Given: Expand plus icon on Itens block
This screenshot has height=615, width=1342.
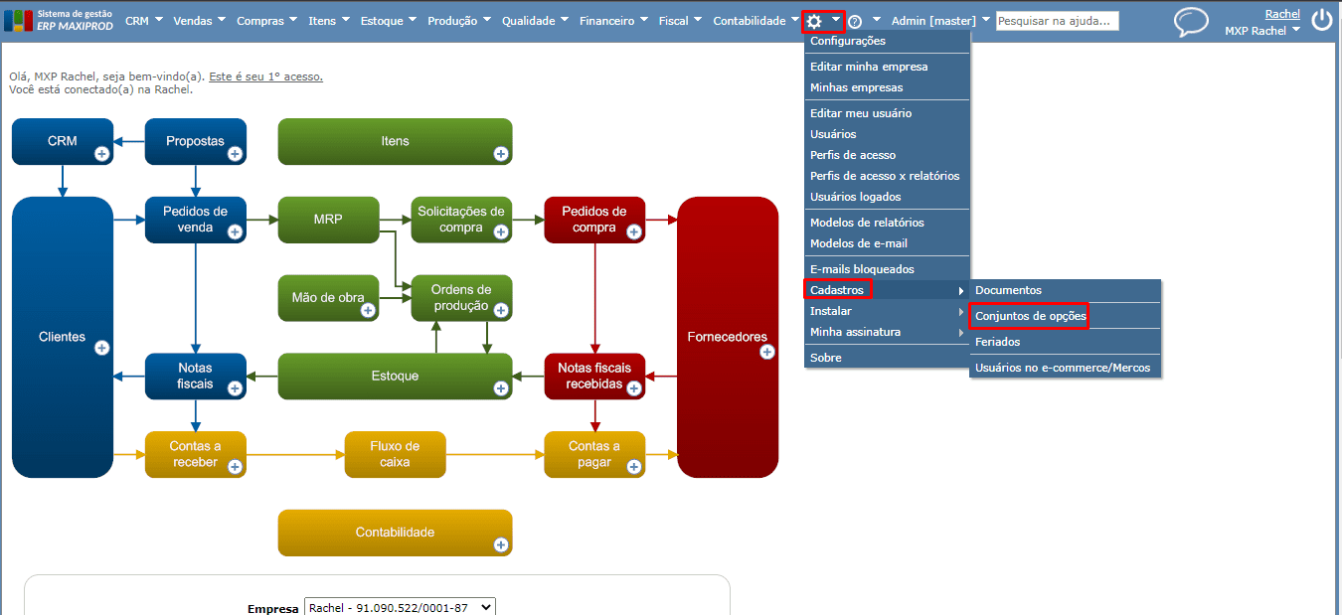Looking at the screenshot, I should (x=501, y=153).
